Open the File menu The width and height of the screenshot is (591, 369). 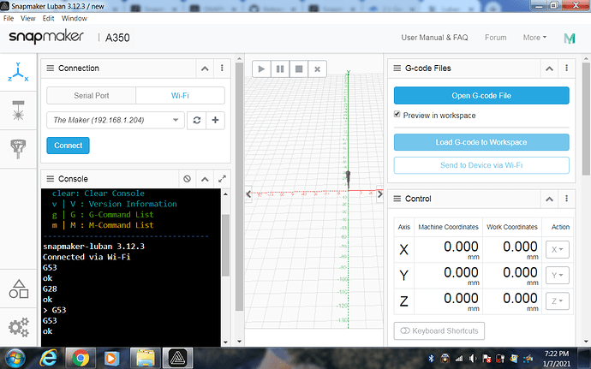click(9, 18)
